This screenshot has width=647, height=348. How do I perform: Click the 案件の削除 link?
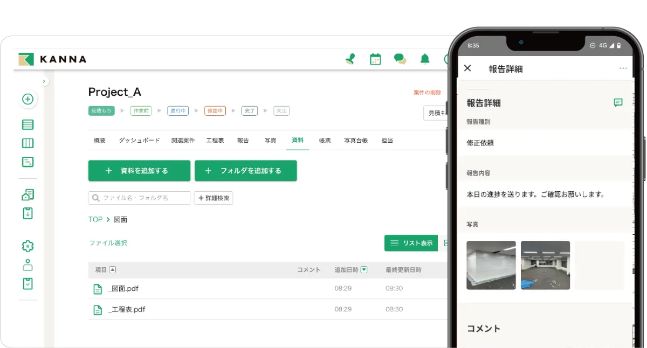(x=427, y=93)
